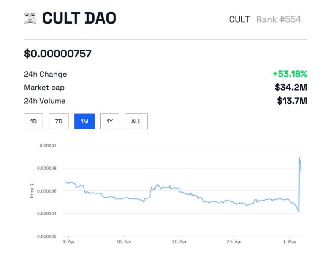Switch chart to 1Y range
331x268 pixels.
pos(110,121)
